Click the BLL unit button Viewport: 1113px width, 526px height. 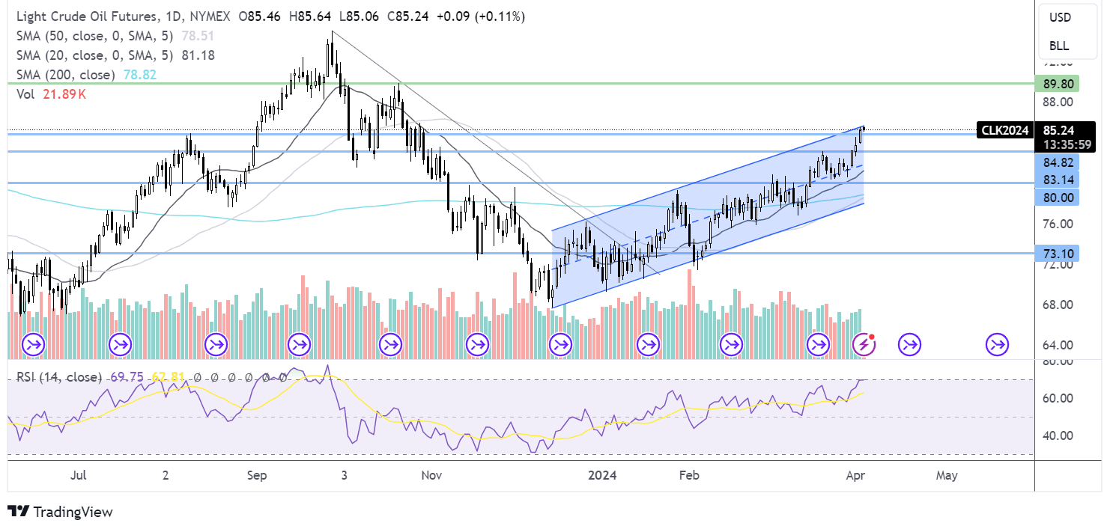[1060, 45]
